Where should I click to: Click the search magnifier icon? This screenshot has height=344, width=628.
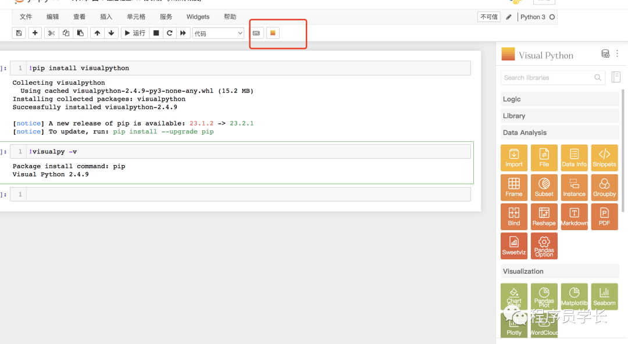pos(598,78)
